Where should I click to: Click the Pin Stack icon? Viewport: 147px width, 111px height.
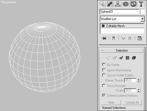[x=104, y=38]
